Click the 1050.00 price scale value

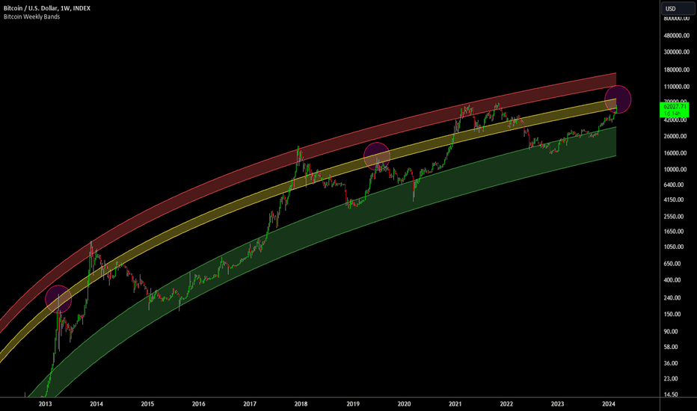click(674, 247)
